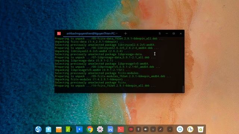Launch WPS Writer from the dock

click(x=110, y=130)
